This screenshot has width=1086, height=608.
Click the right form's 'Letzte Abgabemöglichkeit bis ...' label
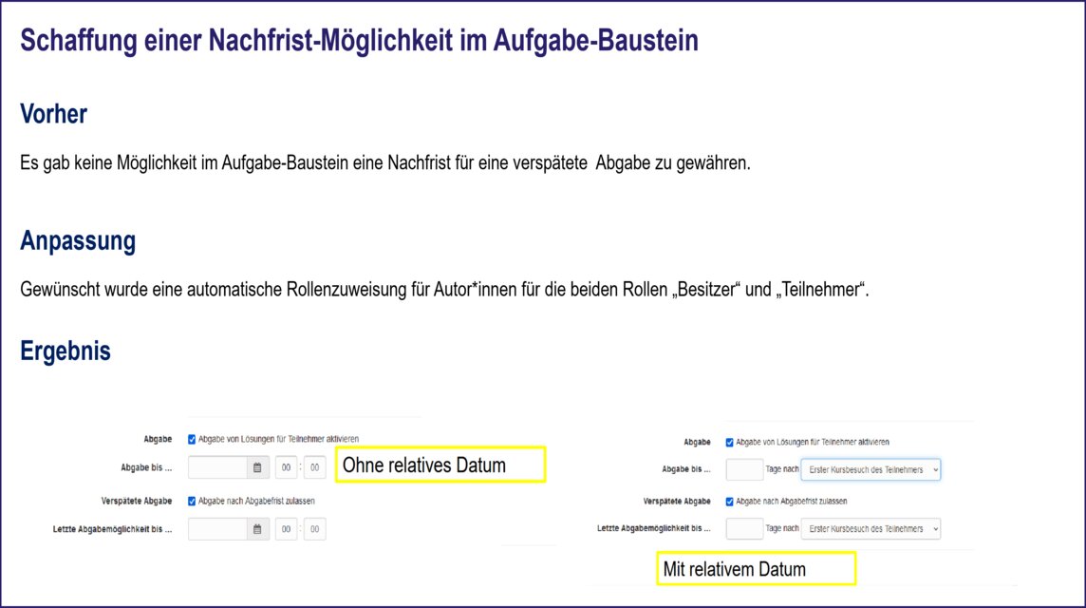pyautogui.click(x=654, y=528)
